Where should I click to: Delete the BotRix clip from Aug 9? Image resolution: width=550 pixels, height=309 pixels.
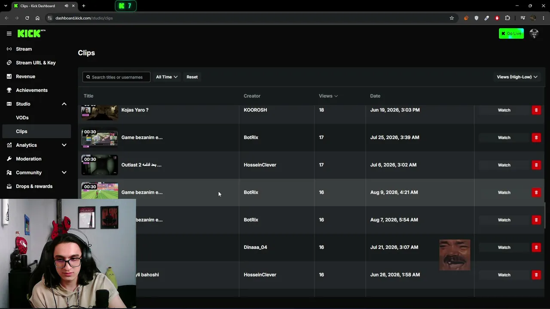[x=536, y=193]
